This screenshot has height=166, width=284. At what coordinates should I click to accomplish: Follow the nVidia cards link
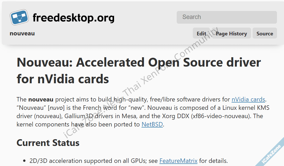[248, 99]
